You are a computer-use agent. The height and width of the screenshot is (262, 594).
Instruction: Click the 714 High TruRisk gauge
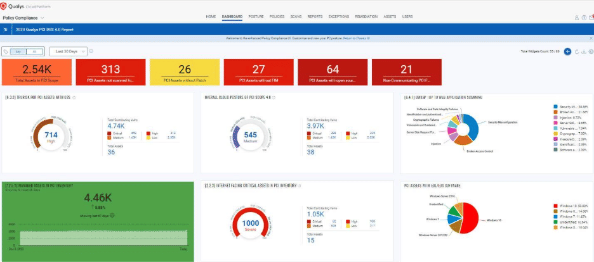point(51,136)
